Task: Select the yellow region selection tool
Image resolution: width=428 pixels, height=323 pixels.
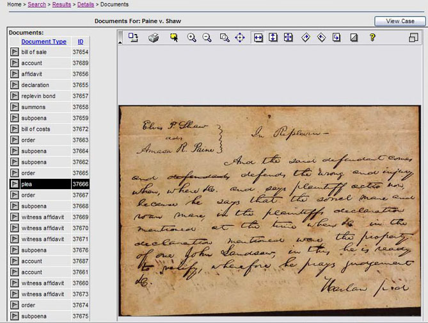Action: coord(174,37)
